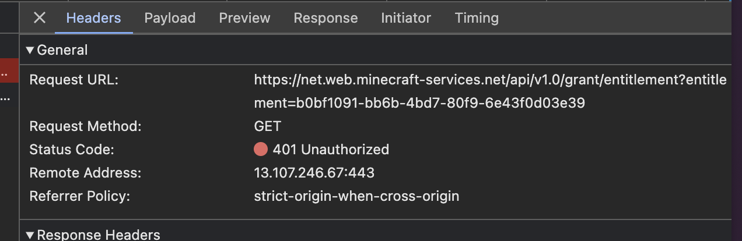Open the Preview tab
The height and width of the screenshot is (241, 742).
(x=244, y=18)
